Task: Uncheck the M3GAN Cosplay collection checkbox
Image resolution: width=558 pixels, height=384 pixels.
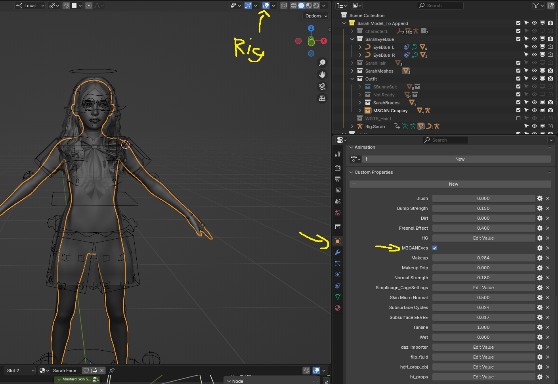Action: coord(518,110)
